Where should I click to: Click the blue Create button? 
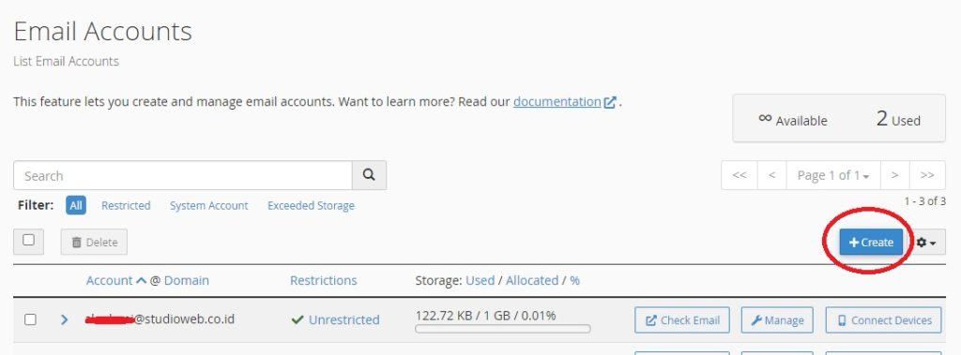[871, 243]
